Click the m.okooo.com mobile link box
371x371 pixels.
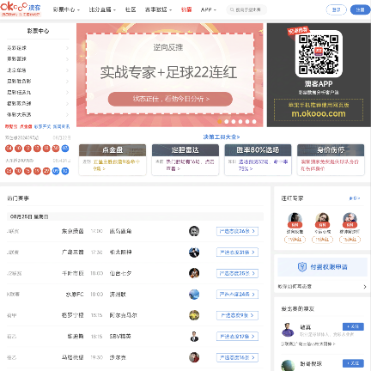tap(319, 110)
